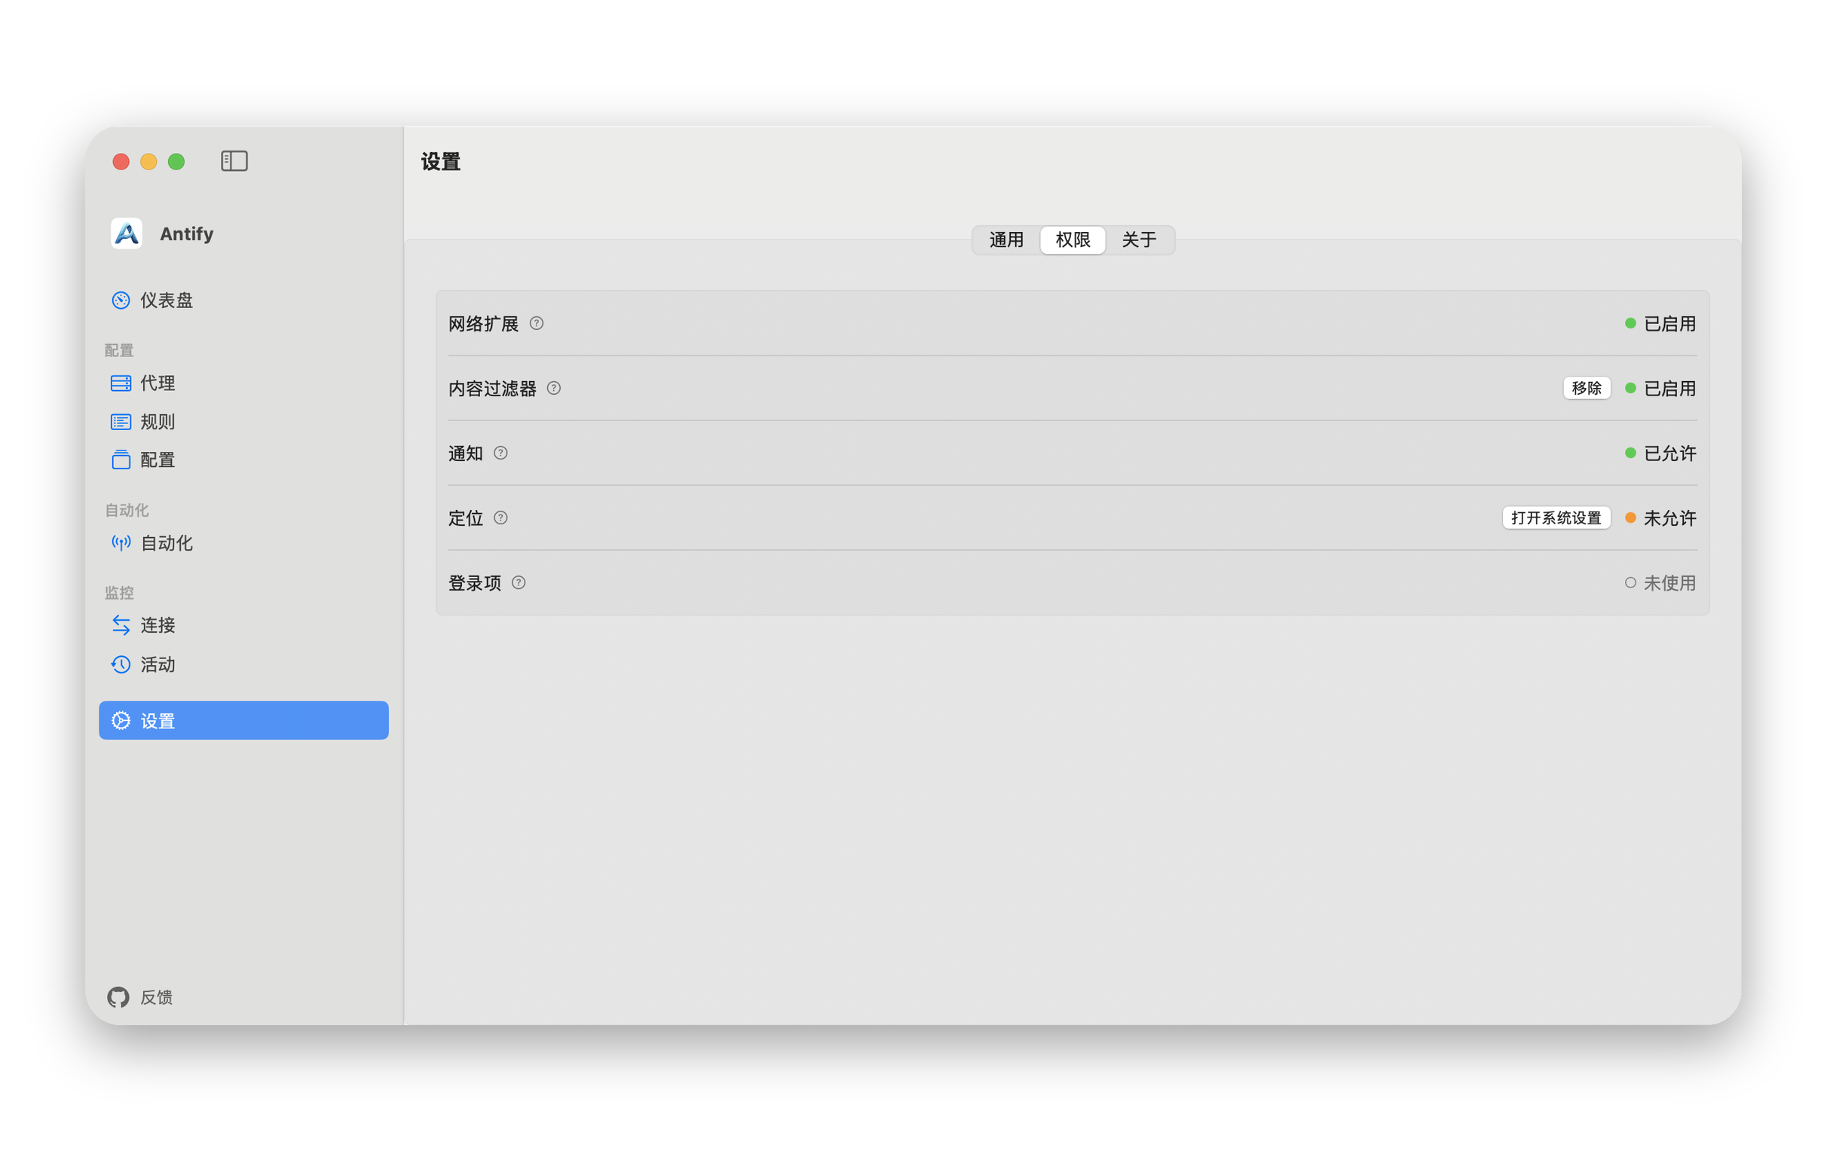This screenshot has height=1151, width=1827.
Task: Click the 监控 sidebar section header
Action: (x=119, y=593)
